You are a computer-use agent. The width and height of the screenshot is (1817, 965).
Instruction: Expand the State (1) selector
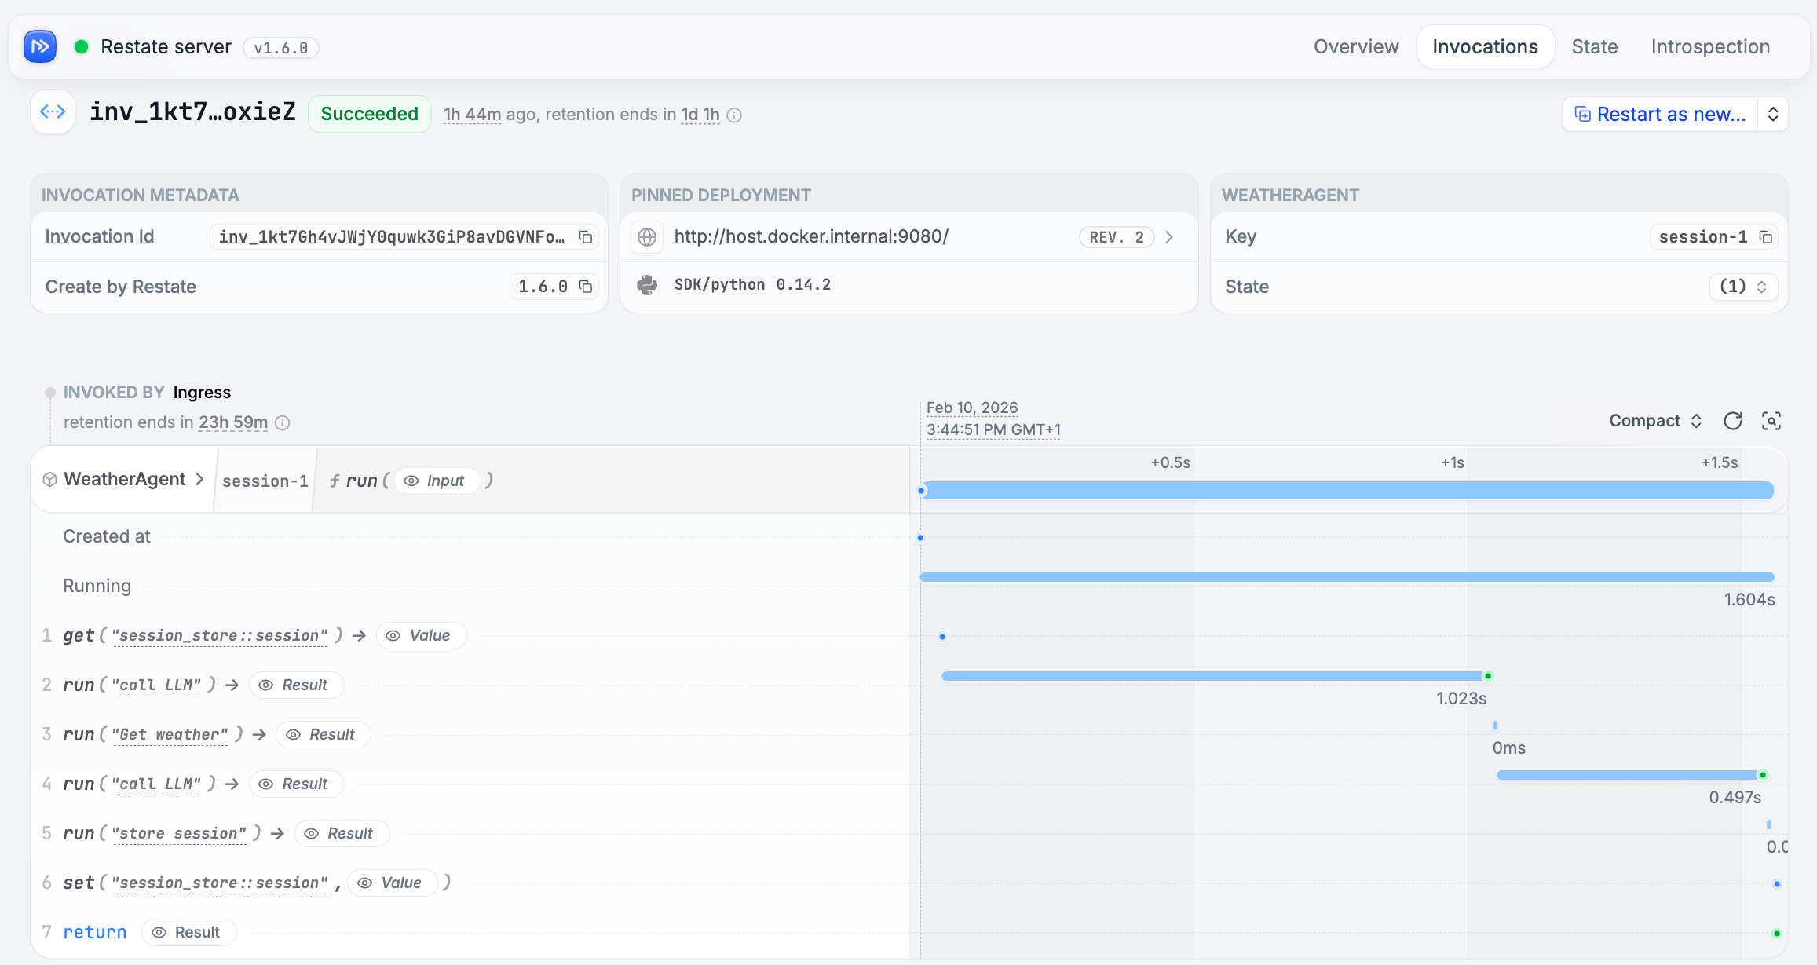[x=1743, y=287]
